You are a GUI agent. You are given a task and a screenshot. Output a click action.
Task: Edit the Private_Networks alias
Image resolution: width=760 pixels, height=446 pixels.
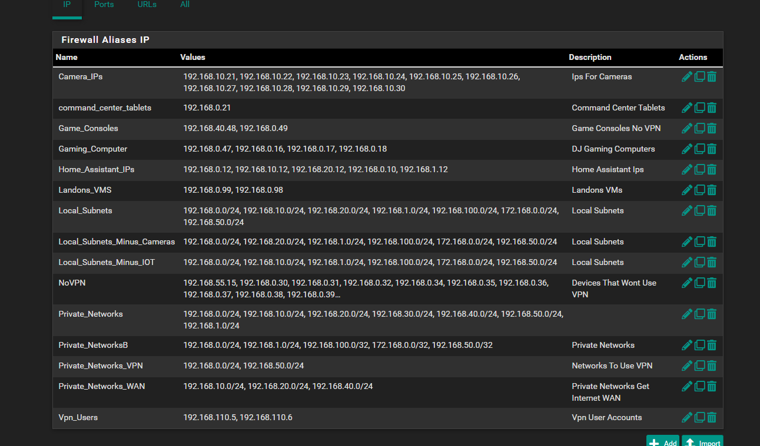pyautogui.click(x=686, y=314)
